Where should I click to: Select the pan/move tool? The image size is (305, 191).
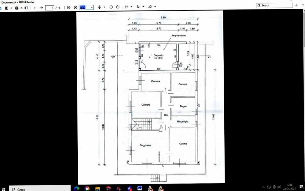click(99, 7)
